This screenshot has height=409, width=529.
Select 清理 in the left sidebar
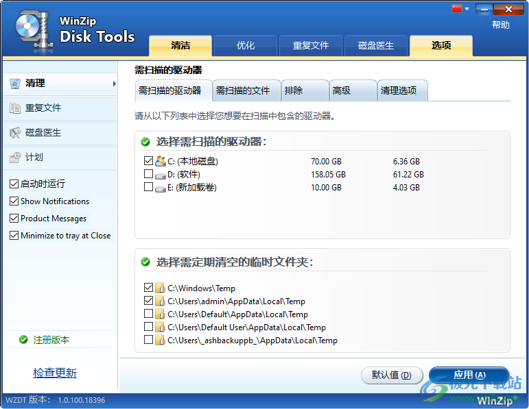click(60, 84)
